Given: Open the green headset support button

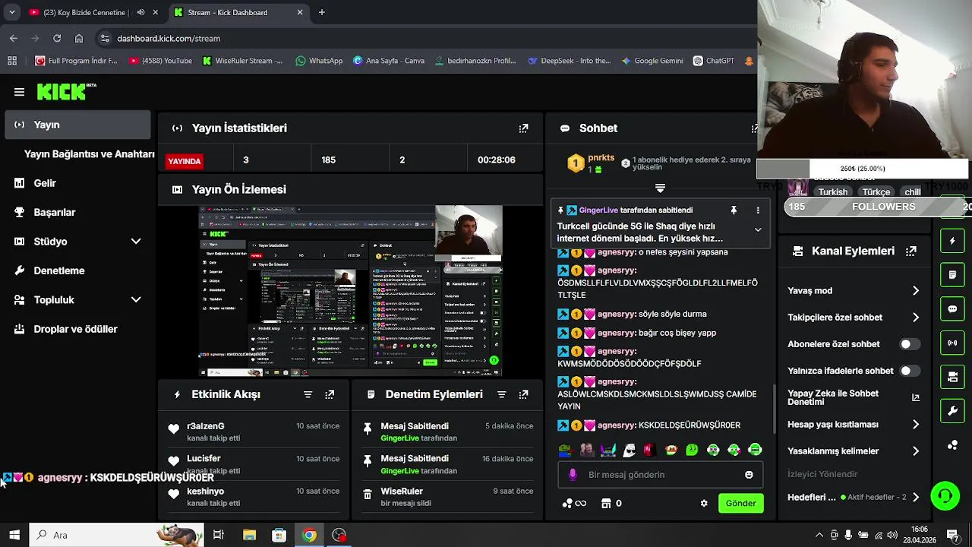Looking at the screenshot, I should [x=945, y=496].
